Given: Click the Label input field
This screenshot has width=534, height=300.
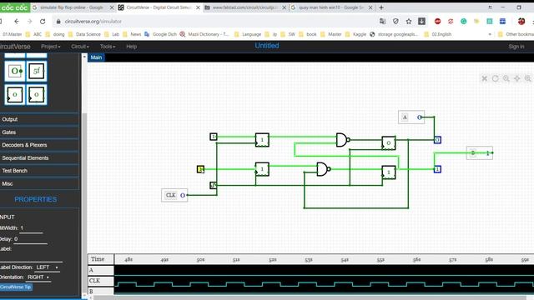Looking at the screenshot, I should [32, 257].
